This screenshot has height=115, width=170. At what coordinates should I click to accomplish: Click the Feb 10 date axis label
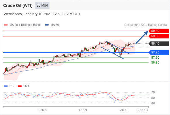pos(123,110)
